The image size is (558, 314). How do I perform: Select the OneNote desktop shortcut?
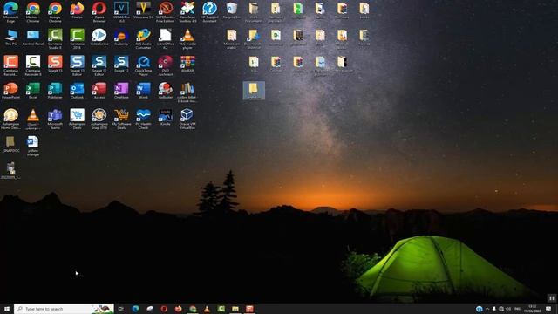pos(121,91)
